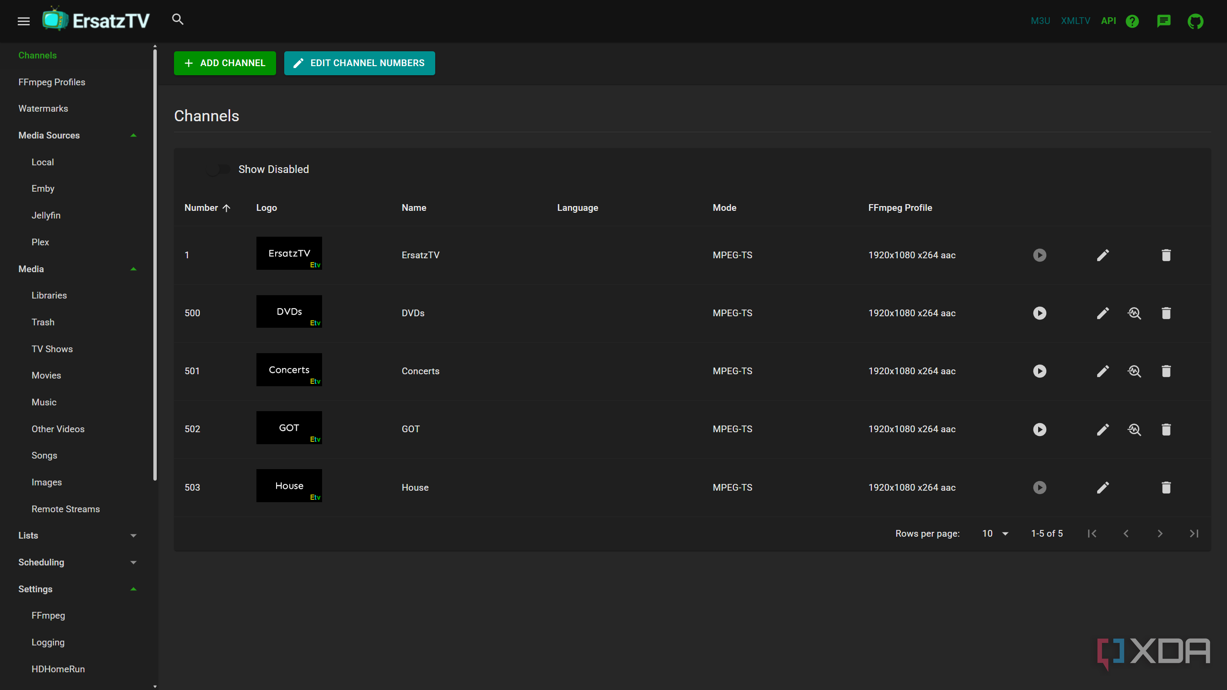Edit the GOT channel
This screenshot has width=1227, height=690.
pyautogui.click(x=1103, y=429)
